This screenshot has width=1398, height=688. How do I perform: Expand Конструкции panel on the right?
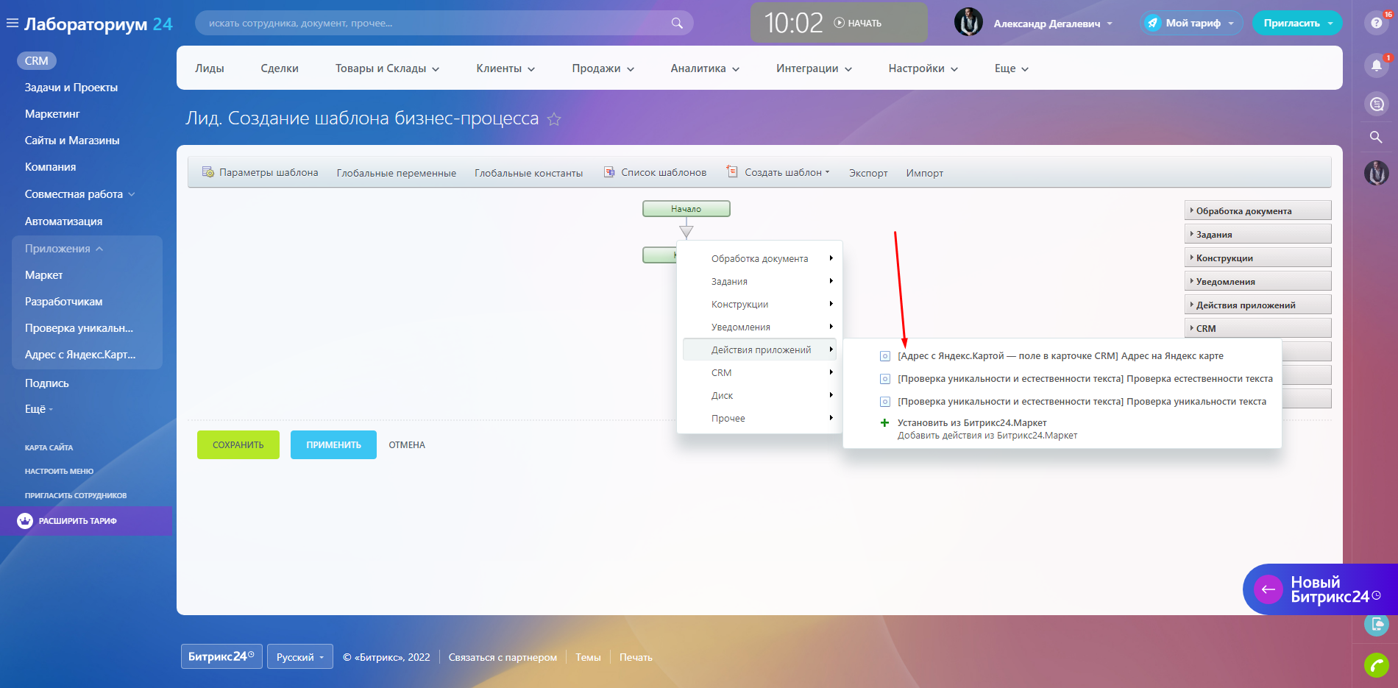[1258, 258]
